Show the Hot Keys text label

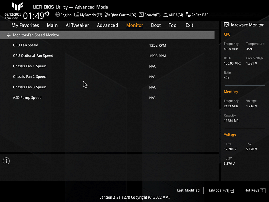251,190
